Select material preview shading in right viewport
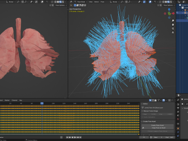Screen dimensions: 188x141 click(168, 2)
